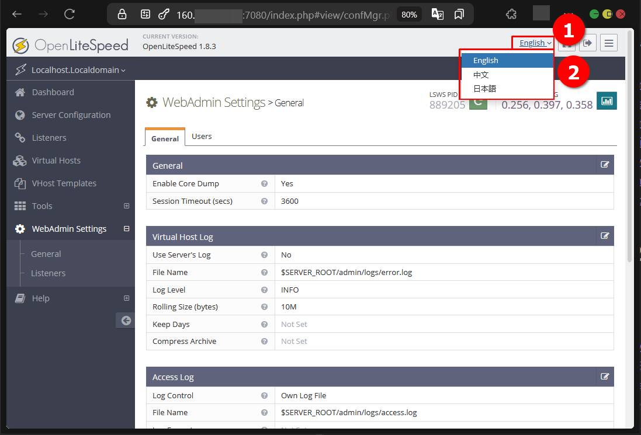641x435 pixels.
Task: Select the General tab above the settings tables
Action: coord(165,138)
